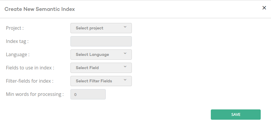Click the chevron arrow in Select Field

click(x=125, y=67)
